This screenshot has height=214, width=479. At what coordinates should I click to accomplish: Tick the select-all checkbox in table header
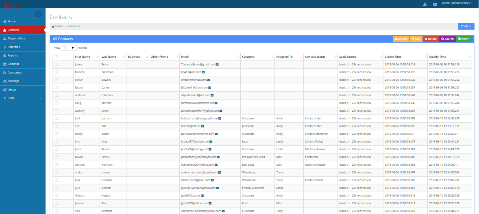point(57,57)
